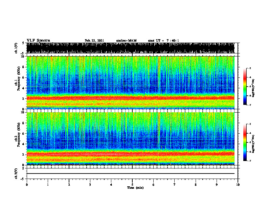Click the time axis tick label "0"
The image size is (268, 207).
(x=27, y=185)
